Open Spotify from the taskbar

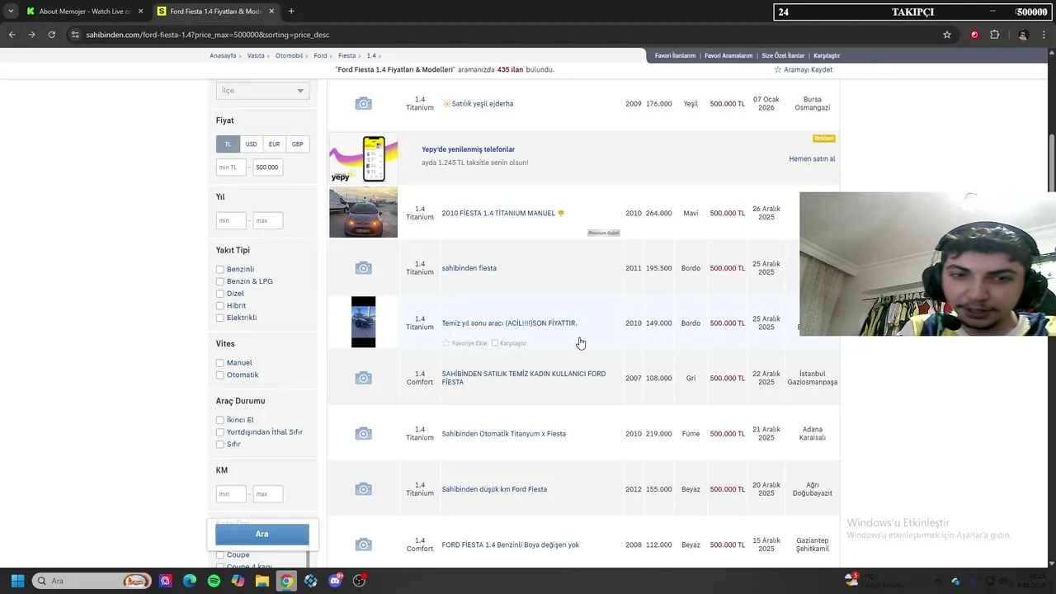214,581
